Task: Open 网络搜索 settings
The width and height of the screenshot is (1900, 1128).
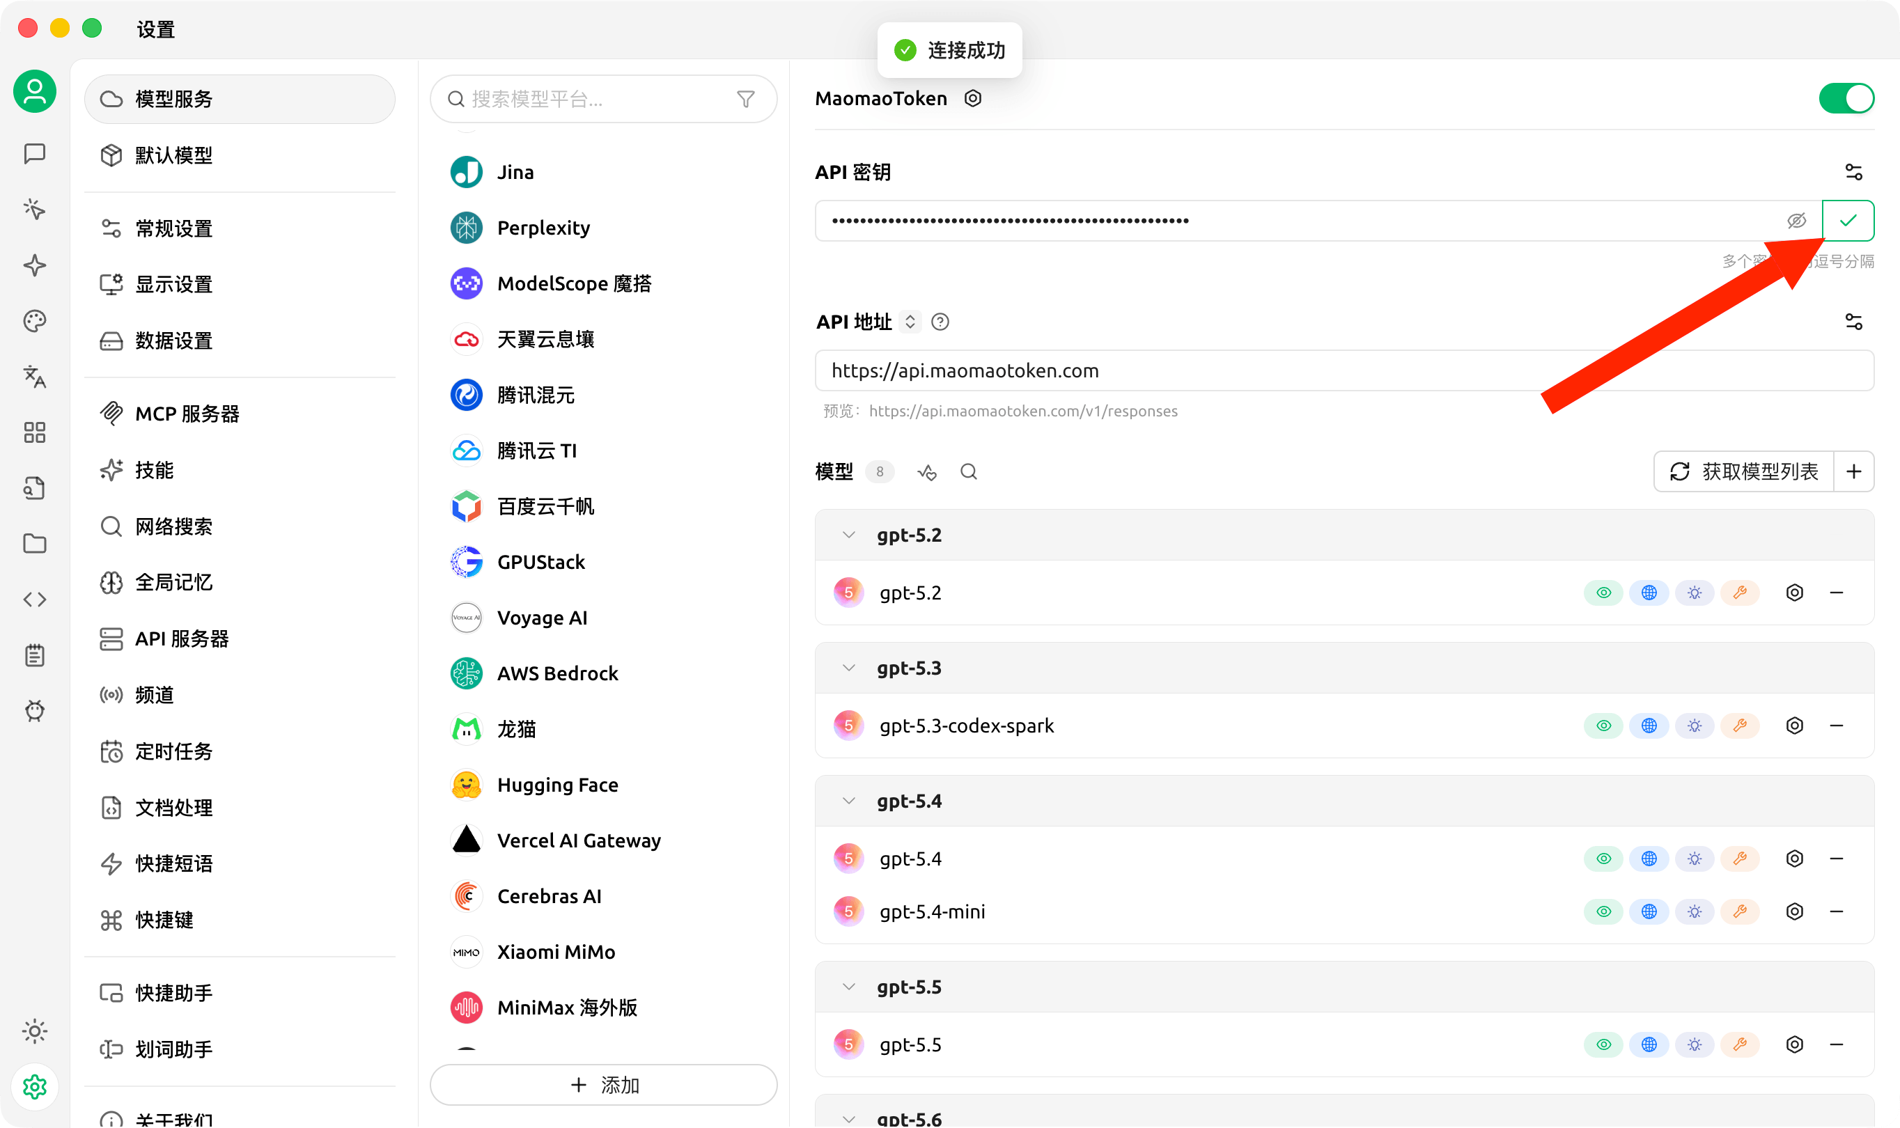Action: tap(240, 526)
